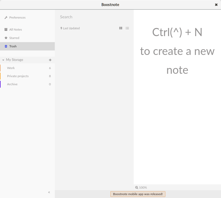The height and width of the screenshot is (198, 221).
Task: Collapse the sidebar with double chevron
Action: pos(49,192)
